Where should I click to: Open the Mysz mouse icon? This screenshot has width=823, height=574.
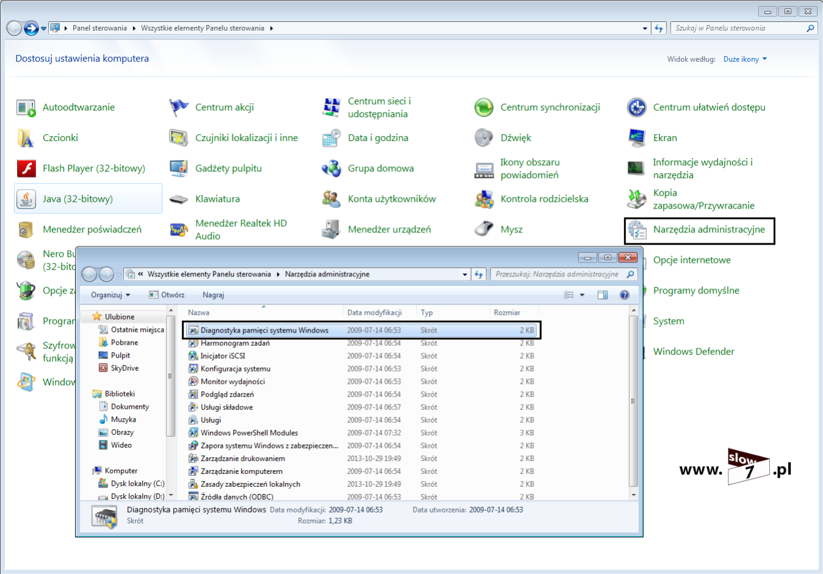pos(484,230)
